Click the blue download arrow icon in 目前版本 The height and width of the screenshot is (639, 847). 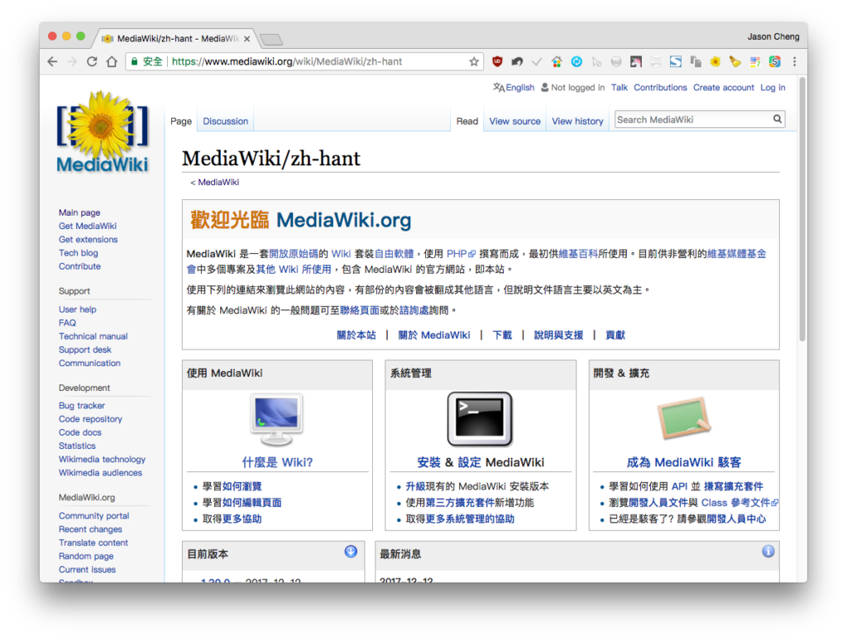click(351, 551)
